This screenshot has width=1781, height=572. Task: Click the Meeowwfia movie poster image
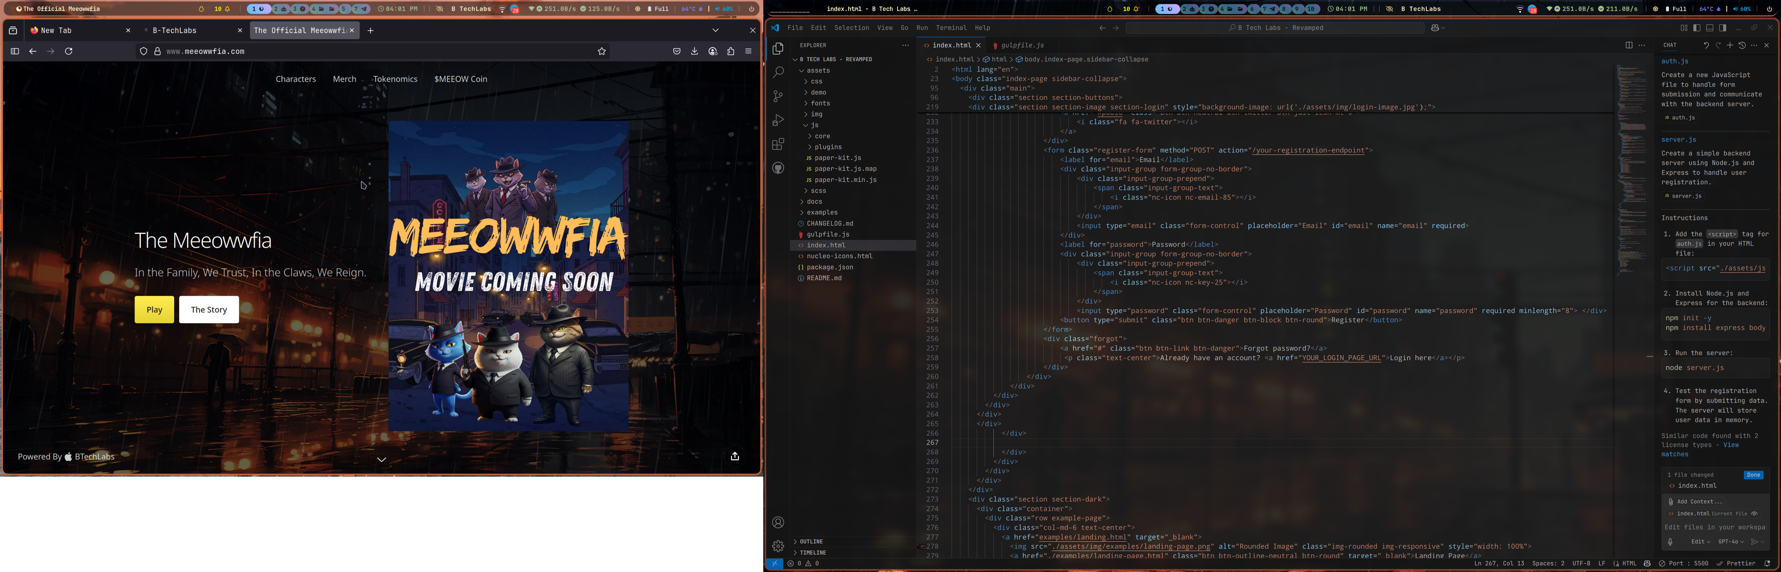click(x=508, y=276)
